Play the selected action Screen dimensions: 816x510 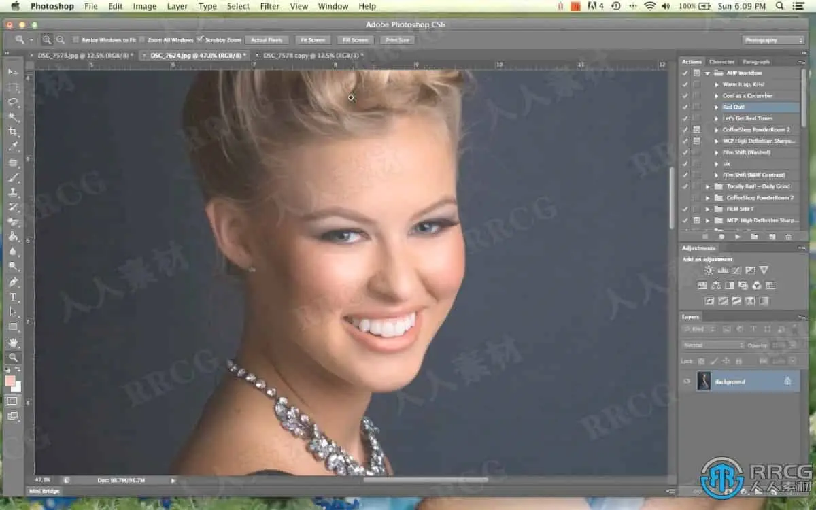pyautogui.click(x=738, y=237)
